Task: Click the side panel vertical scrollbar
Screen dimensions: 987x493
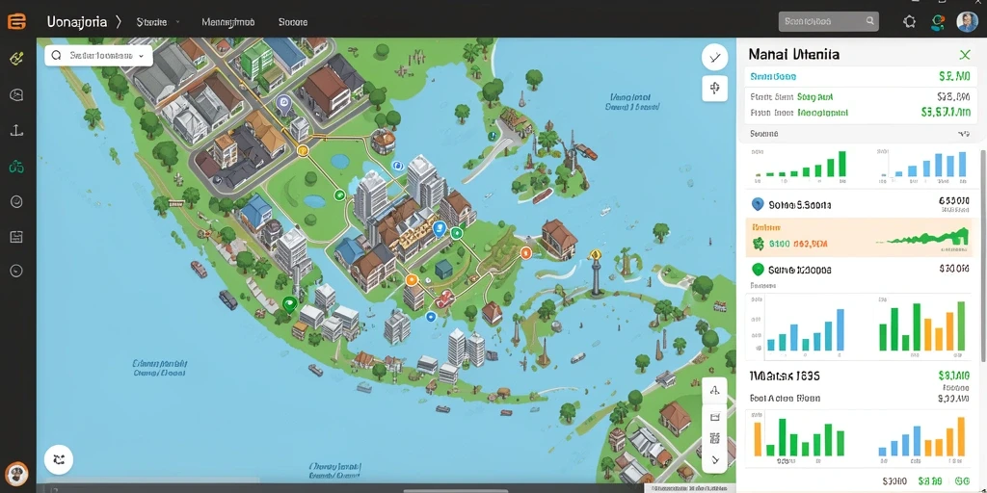Action: (x=983, y=254)
